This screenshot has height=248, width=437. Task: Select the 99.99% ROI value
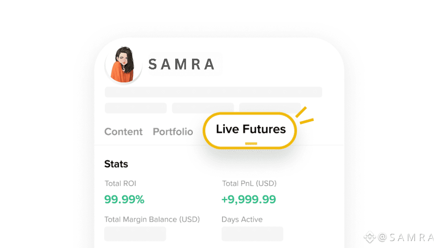click(124, 199)
